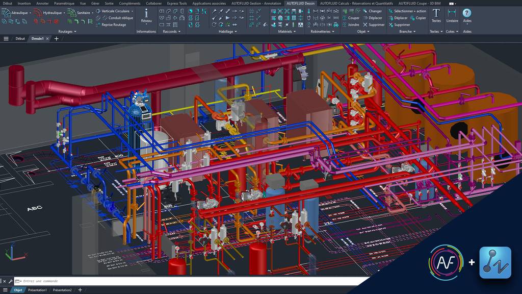Select the green Sanitaire pipe routing icon
The width and height of the screenshot is (522, 294).
tap(72, 13)
